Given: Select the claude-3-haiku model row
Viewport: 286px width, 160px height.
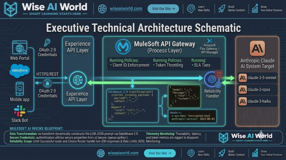Looking at the screenshot, I should click(257, 101).
